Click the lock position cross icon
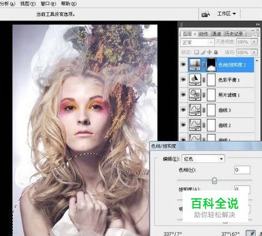This screenshot has width=262, height=236. point(209,52)
